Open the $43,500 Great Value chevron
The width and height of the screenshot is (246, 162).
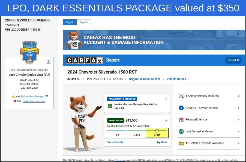(166, 120)
